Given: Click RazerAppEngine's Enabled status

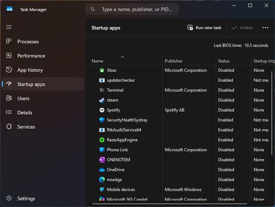Looking at the screenshot, I should (x=226, y=140).
